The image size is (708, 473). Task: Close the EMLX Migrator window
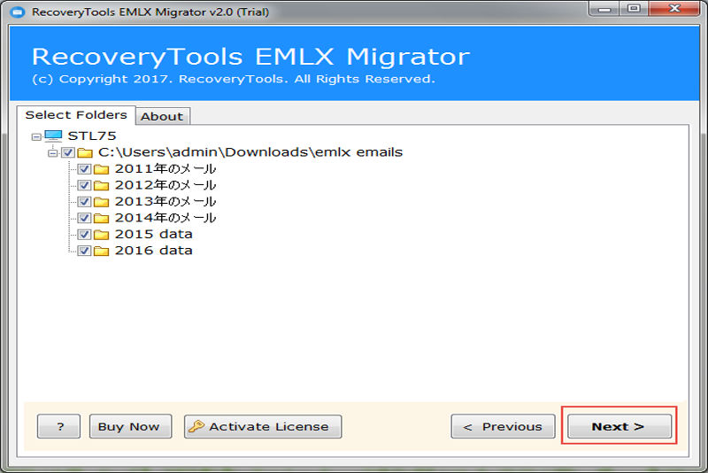click(x=674, y=9)
